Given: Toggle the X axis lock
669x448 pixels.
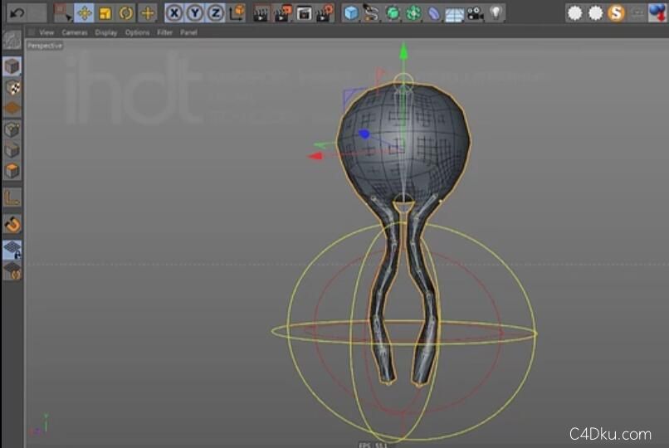Looking at the screenshot, I should (x=173, y=12).
